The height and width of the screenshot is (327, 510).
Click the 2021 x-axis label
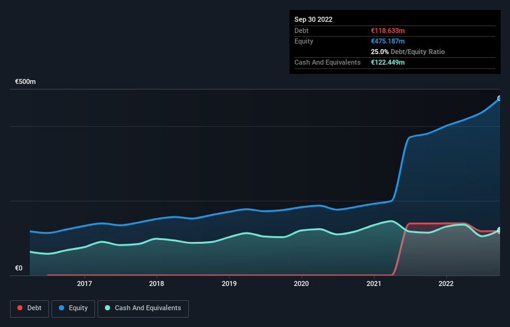coord(374,283)
